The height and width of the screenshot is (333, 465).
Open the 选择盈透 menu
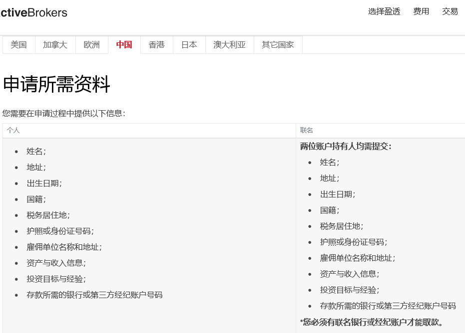pyautogui.click(x=384, y=11)
